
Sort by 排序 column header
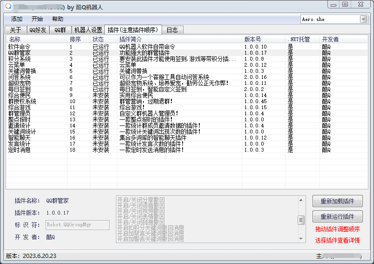click(x=79, y=40)
